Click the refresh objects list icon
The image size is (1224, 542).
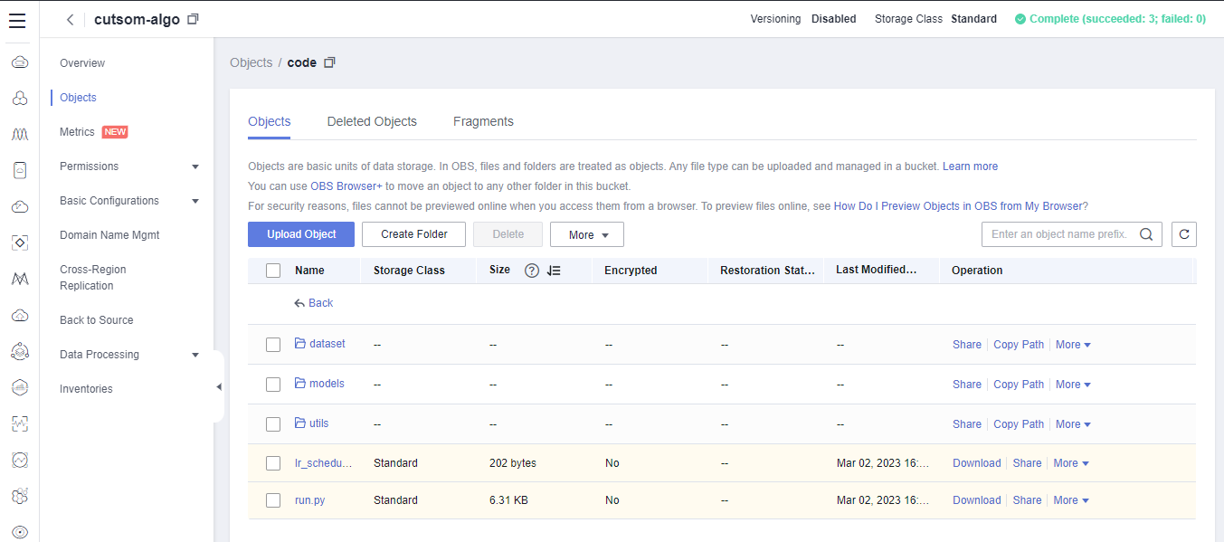(1183, 234)
